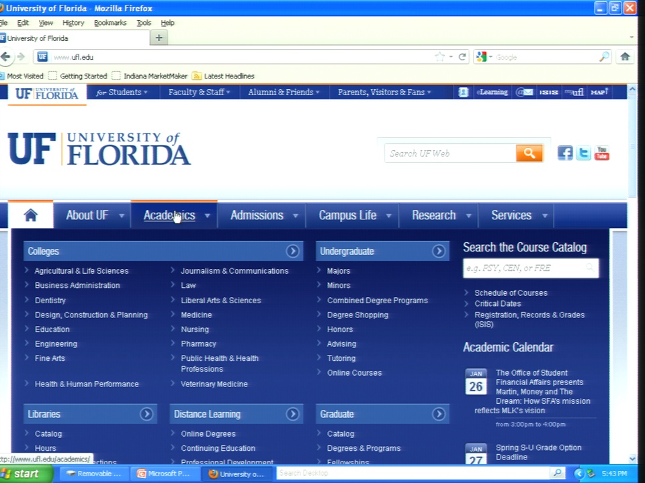Viewport: 645px width, 483px height.
Task: Click the browser forward arrow button
Action: coord(21,56)
